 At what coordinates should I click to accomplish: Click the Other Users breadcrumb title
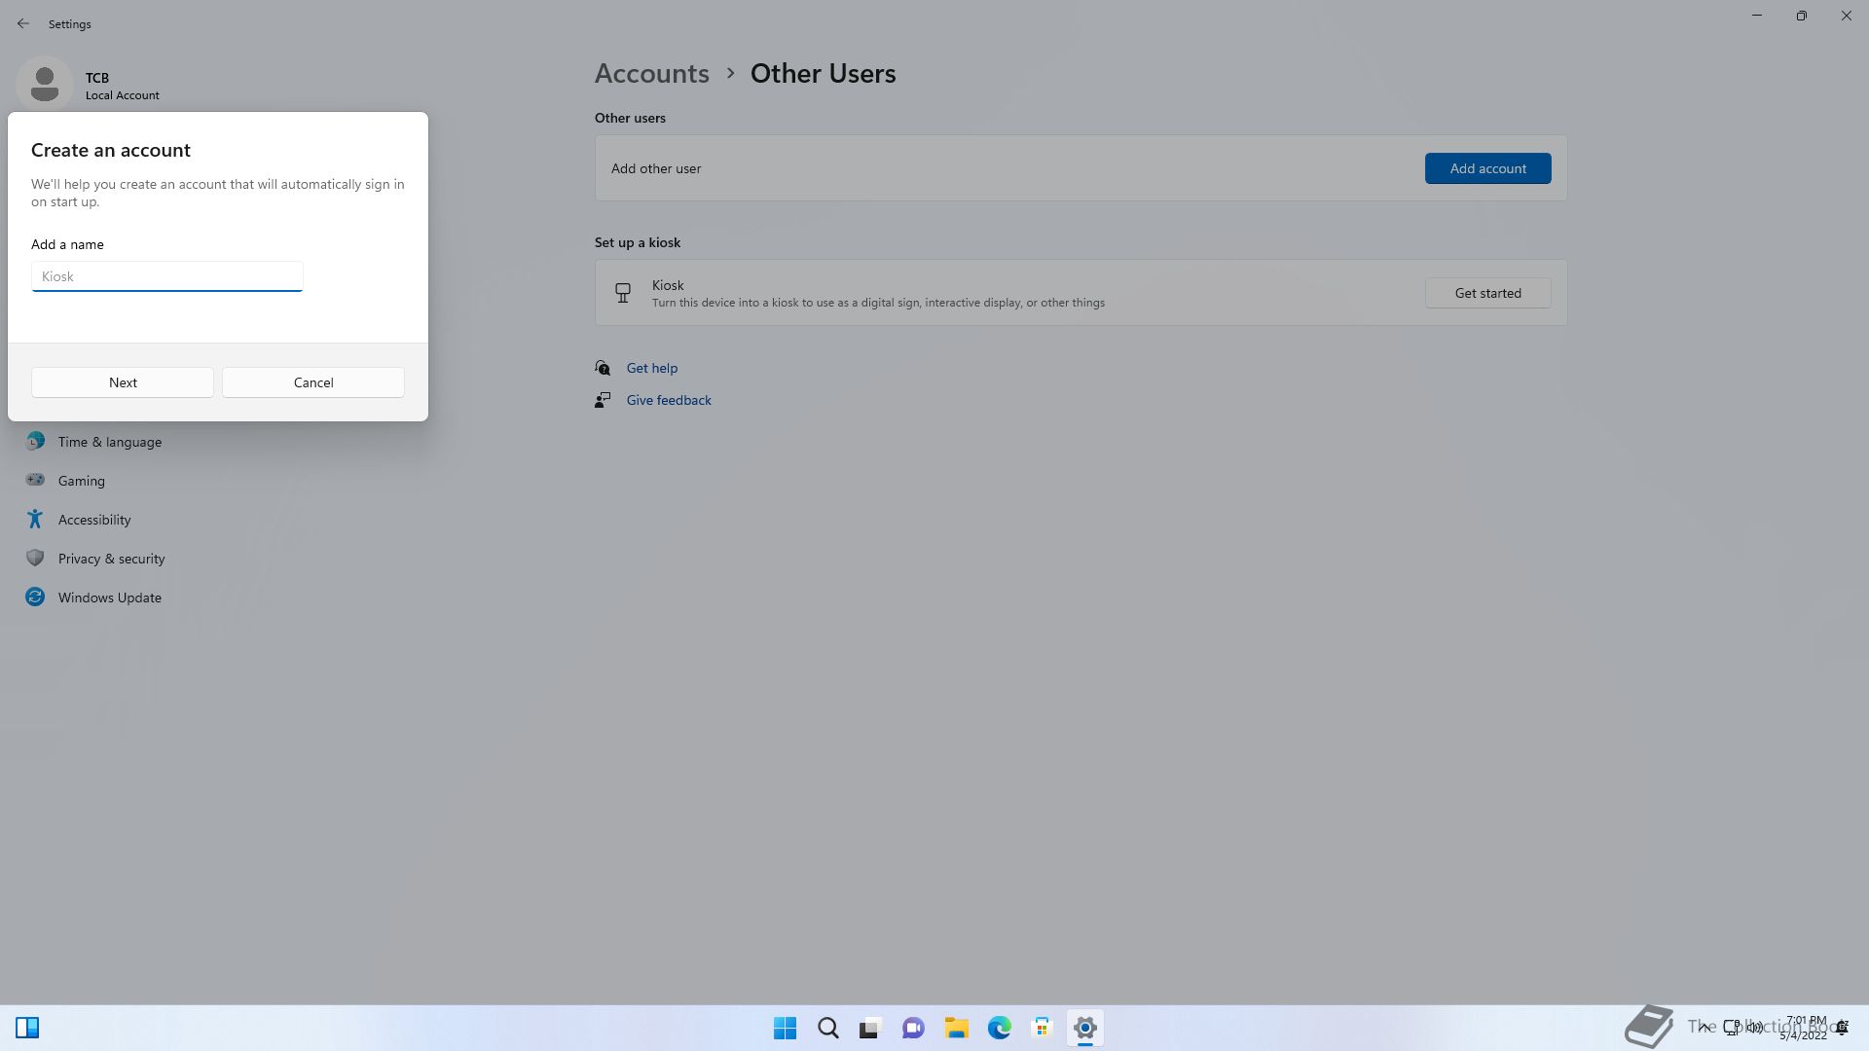coord(823,73)
